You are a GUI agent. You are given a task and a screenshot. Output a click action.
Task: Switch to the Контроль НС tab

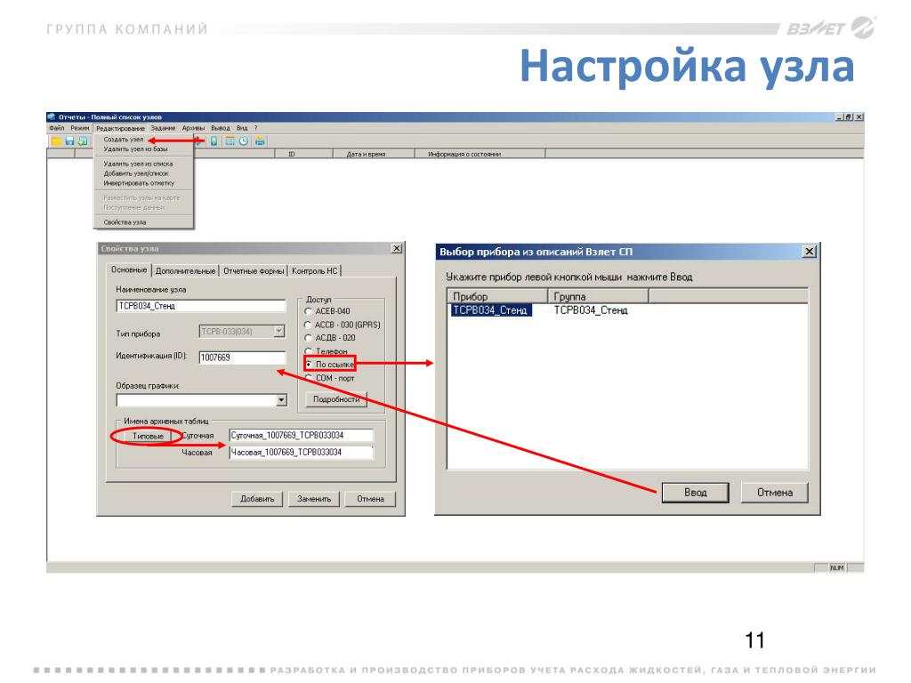click(314, 271)
